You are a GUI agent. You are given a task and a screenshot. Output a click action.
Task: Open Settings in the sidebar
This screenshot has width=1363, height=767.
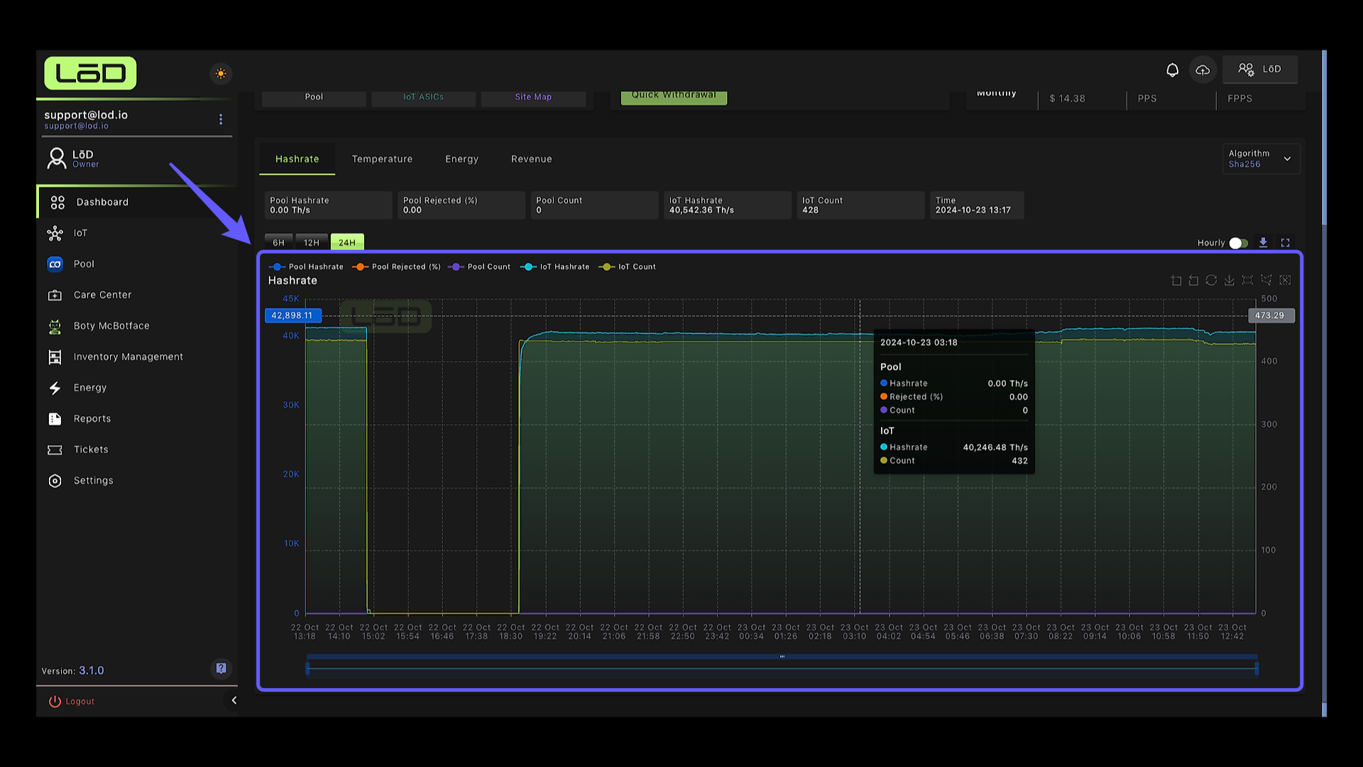[x=137, y=481]
